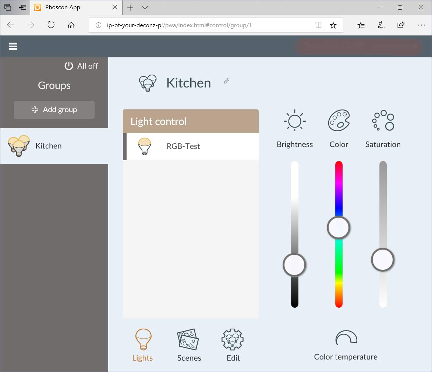This screenshot has height=372, width=432.
Task: Click the brightness slider handle
Action: coord(294,265)
